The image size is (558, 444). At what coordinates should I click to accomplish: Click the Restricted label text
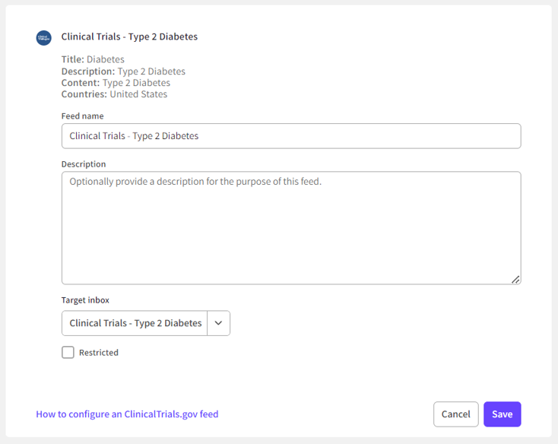99,353
